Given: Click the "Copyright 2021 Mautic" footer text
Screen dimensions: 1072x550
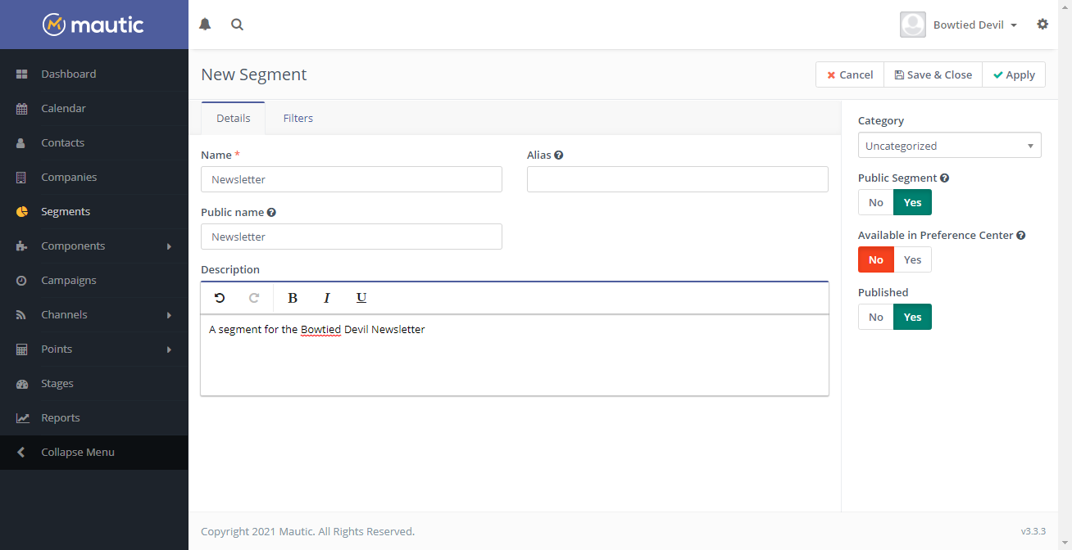Looking at the screenshot, I should (307, 531).
